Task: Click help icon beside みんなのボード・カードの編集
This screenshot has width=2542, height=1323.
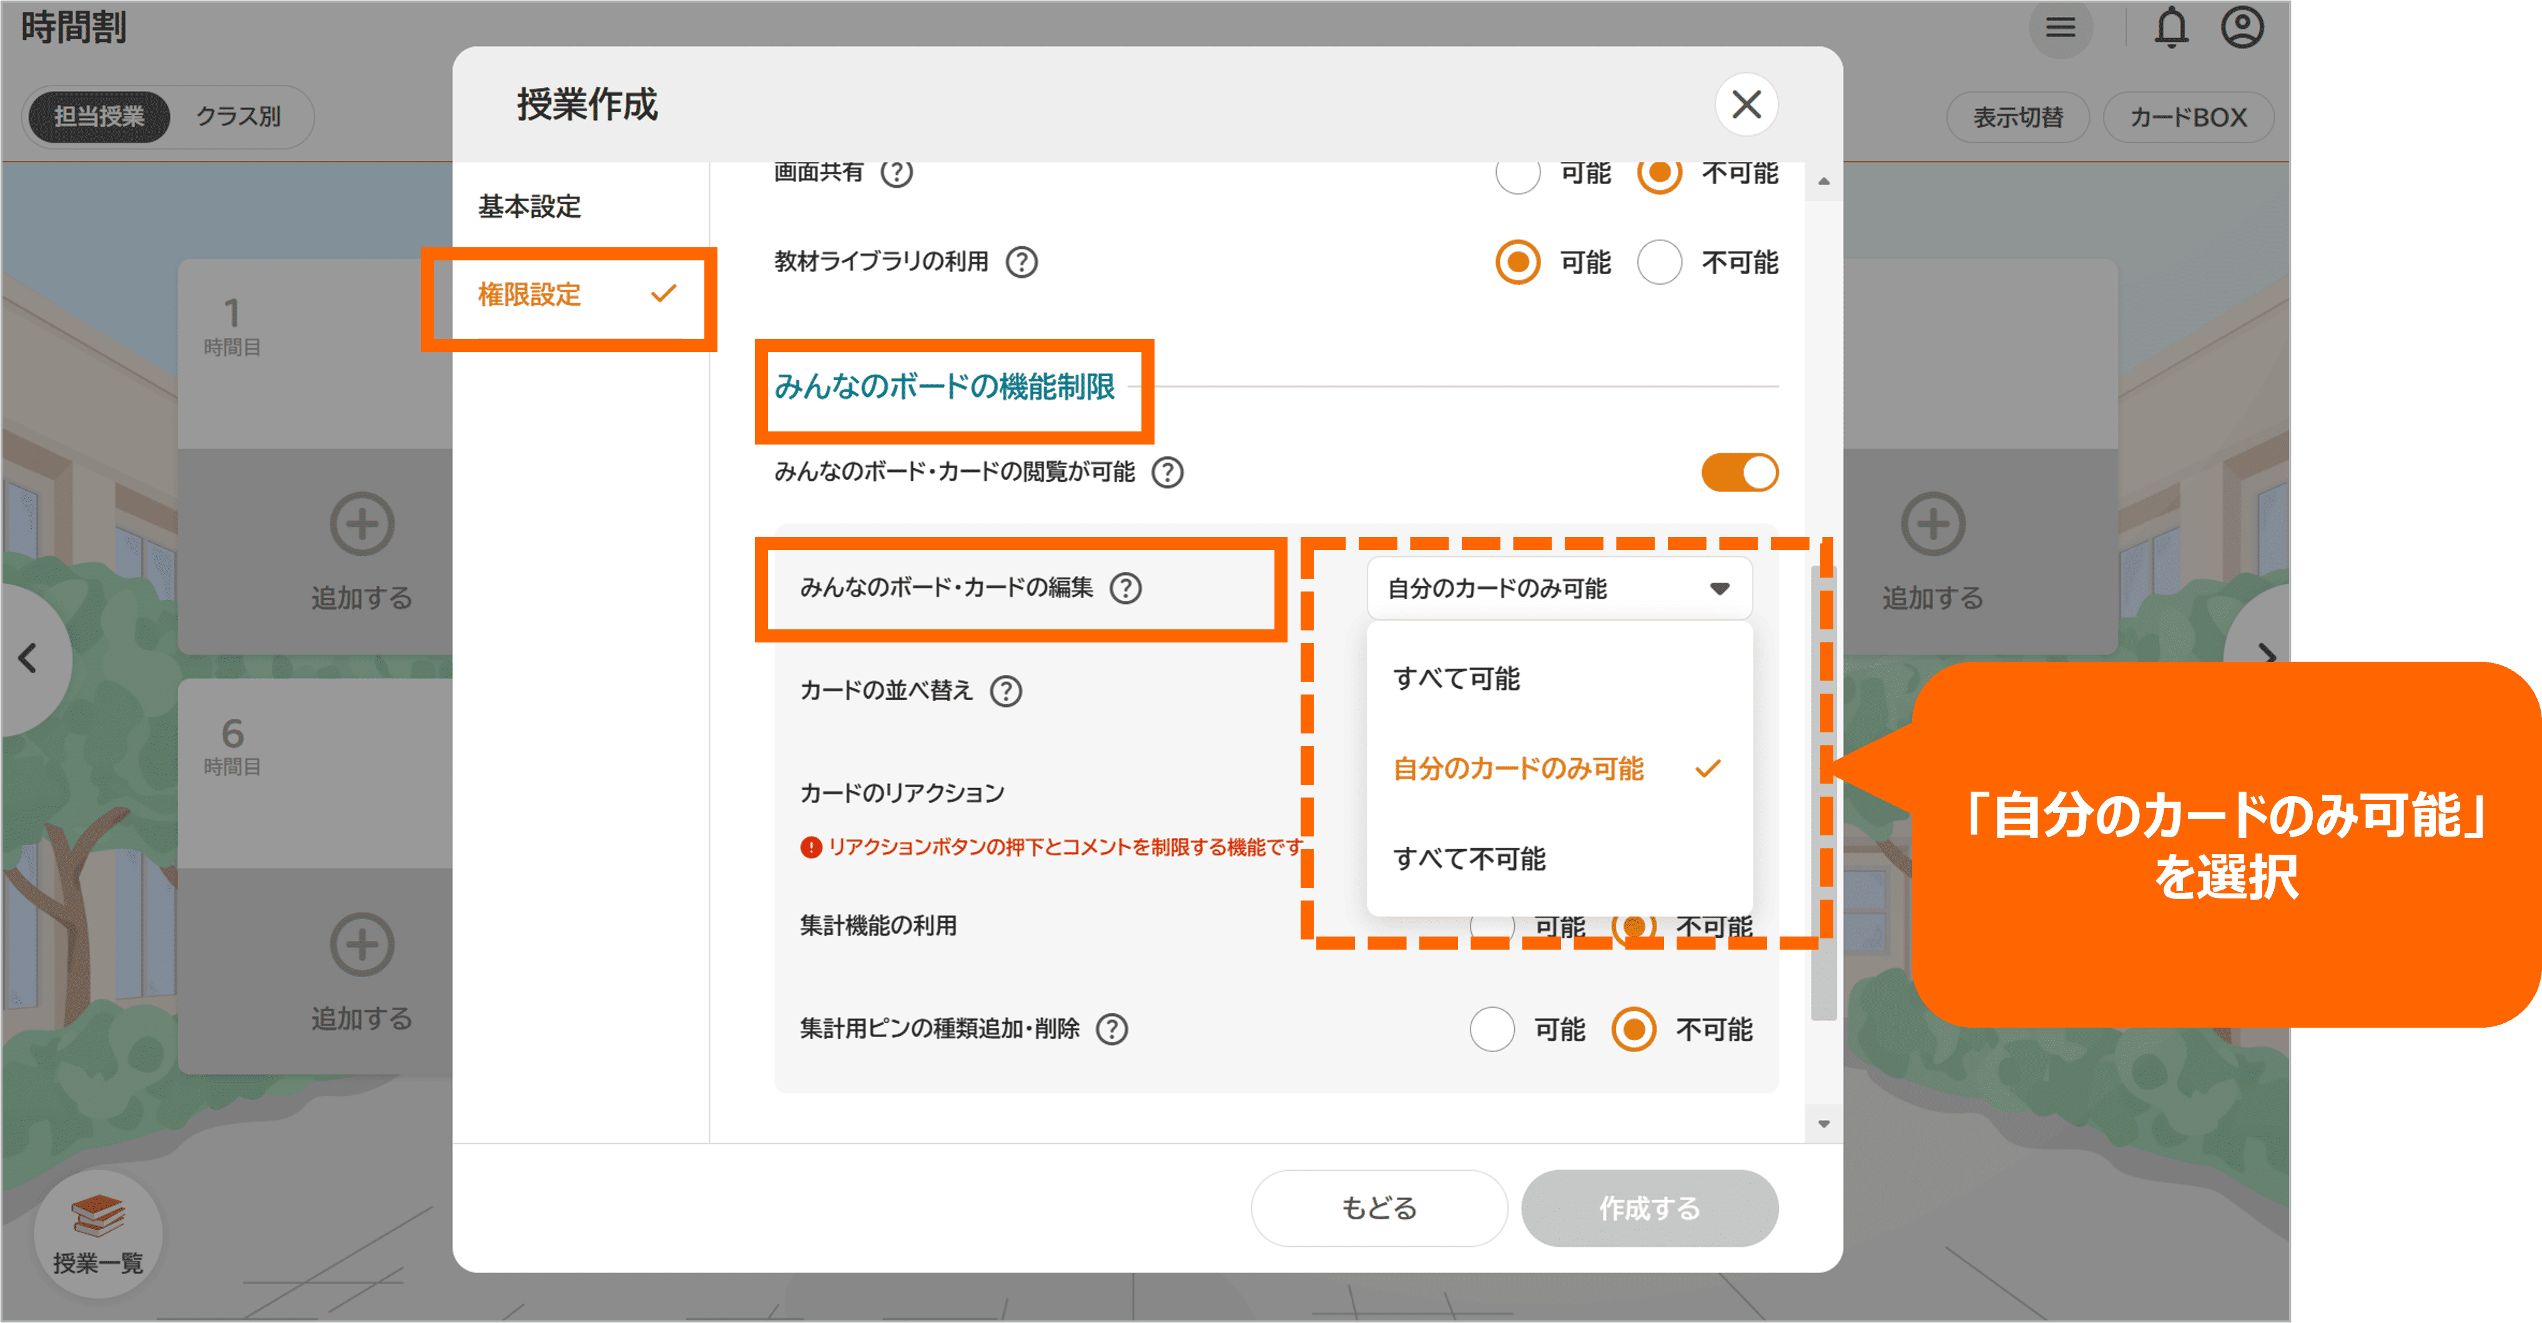Action: coord(1125,589)
